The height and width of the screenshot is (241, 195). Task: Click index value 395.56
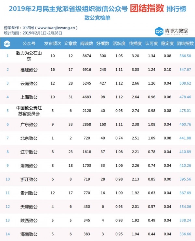pos(185,179)
